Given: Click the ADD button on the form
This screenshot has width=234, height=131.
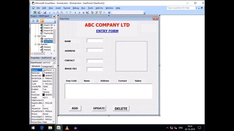Looking at the screenshot, I should [x=75, y=108].
